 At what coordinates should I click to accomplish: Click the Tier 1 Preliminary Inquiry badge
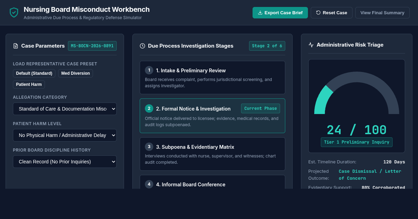pyautogui.click(x=357, y=142)
